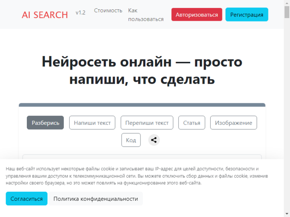Click the scrollbar up arrow

pos(287,2)
